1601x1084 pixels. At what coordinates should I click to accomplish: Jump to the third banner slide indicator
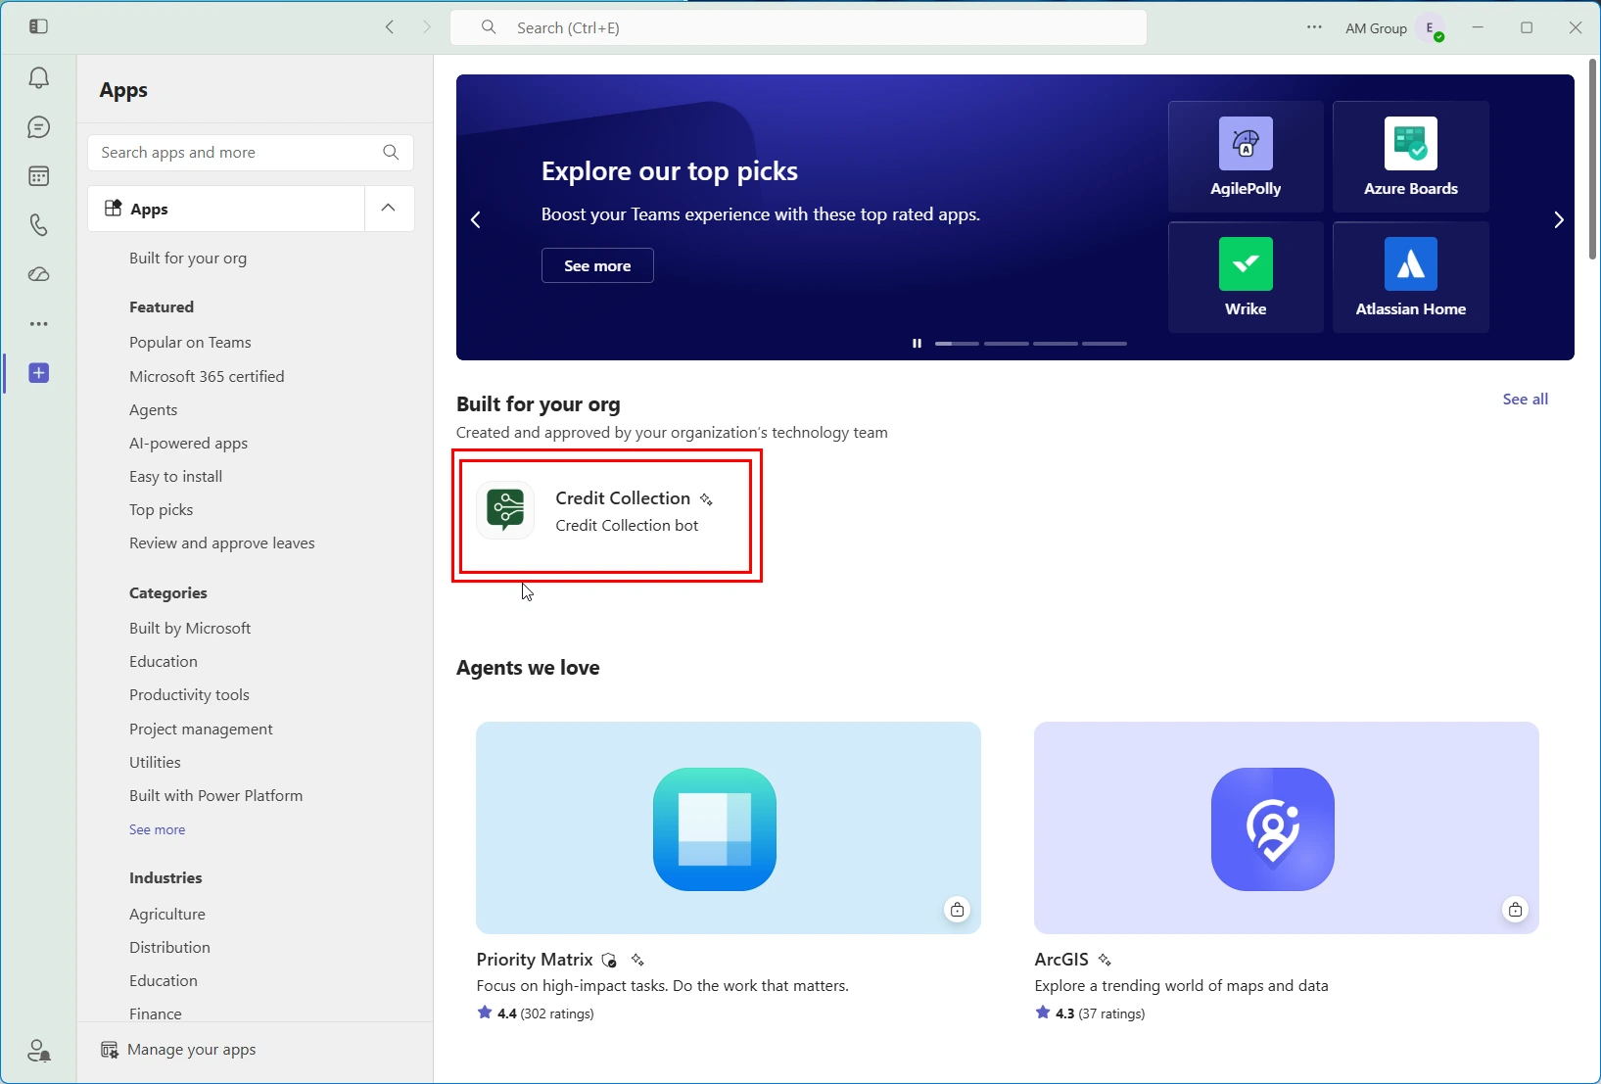click(1056, 344)
